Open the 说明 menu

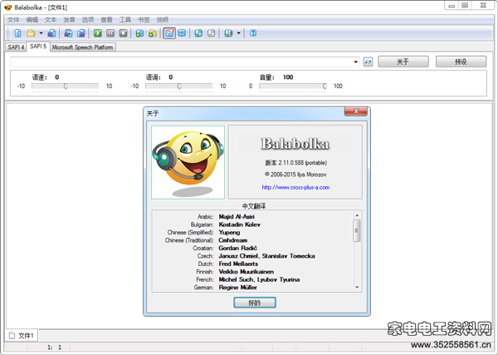[x=162, y=20]
